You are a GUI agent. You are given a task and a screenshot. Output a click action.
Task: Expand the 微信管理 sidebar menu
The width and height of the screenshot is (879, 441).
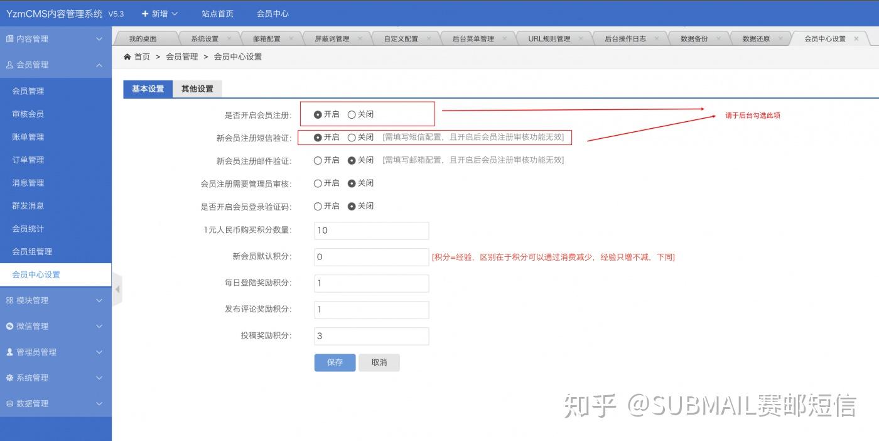click(x=56, y=326)
